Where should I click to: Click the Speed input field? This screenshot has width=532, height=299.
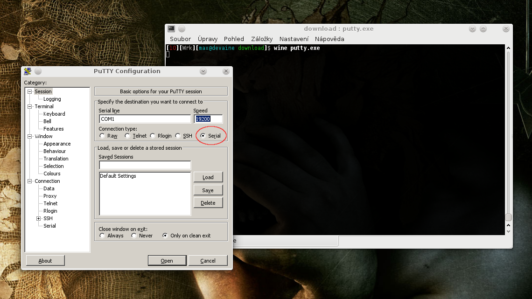[x=208, y=119]
